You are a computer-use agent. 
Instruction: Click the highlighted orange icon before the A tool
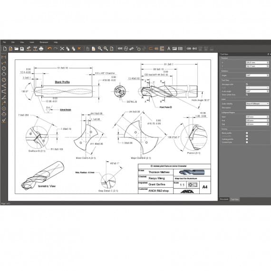pos(162,49)
